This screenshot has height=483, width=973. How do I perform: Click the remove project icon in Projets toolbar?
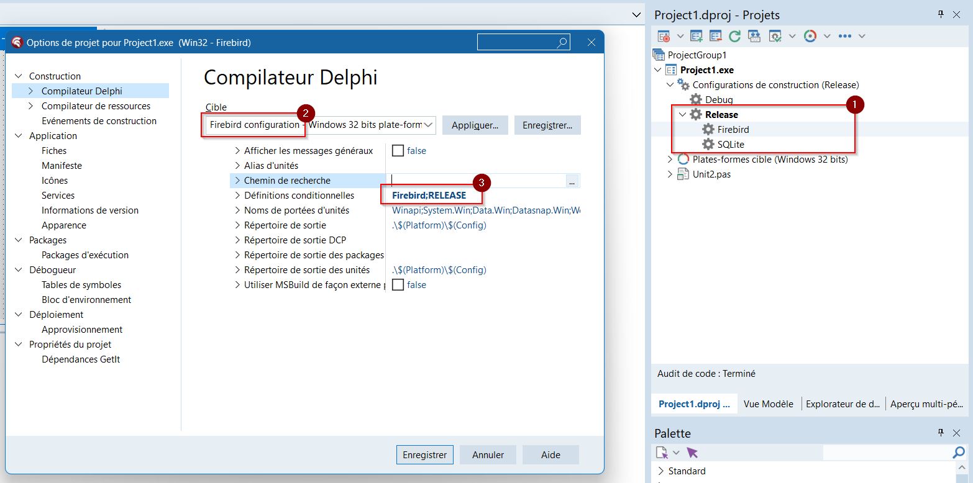click(x=715, y=36)
